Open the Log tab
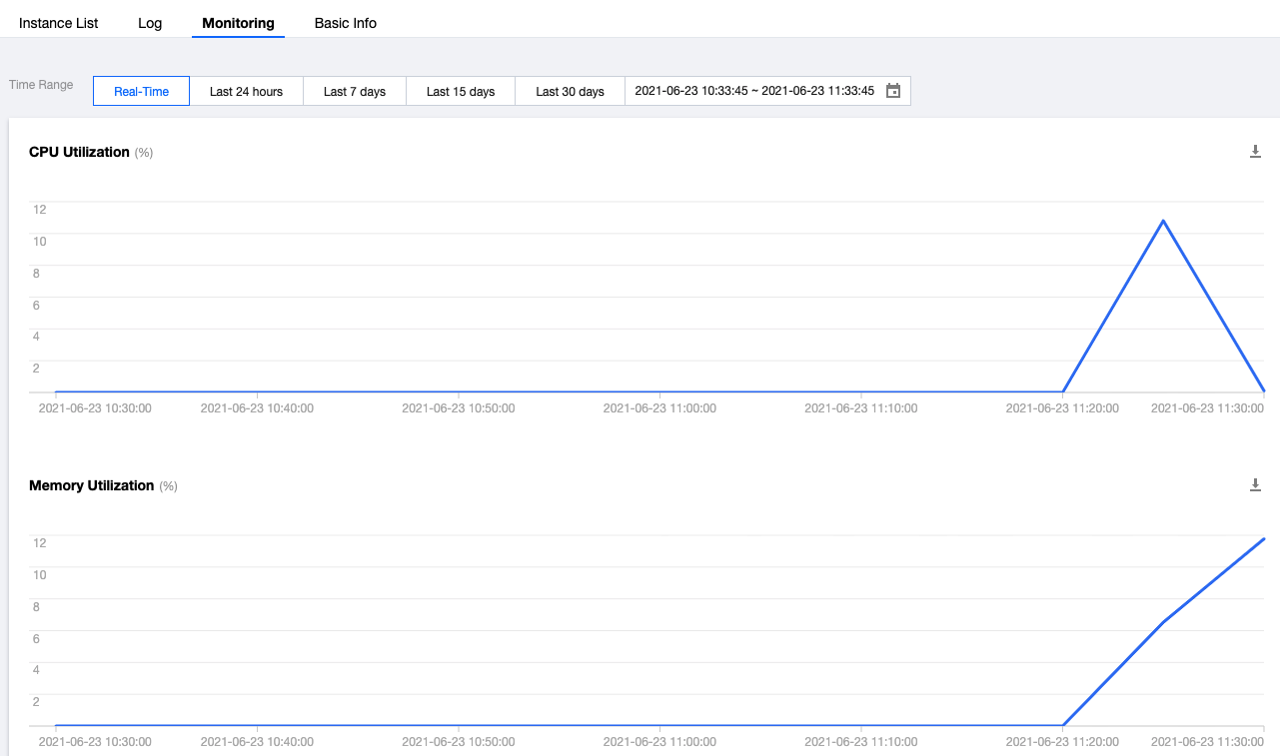This screenshot has height=756, width=1280. pos(150,23)
